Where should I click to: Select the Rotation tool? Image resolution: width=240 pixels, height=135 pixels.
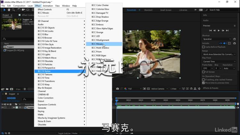click(19, 10)
